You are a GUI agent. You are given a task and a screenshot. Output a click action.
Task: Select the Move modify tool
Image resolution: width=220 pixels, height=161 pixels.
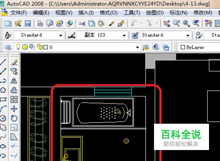tap(14, 109)
